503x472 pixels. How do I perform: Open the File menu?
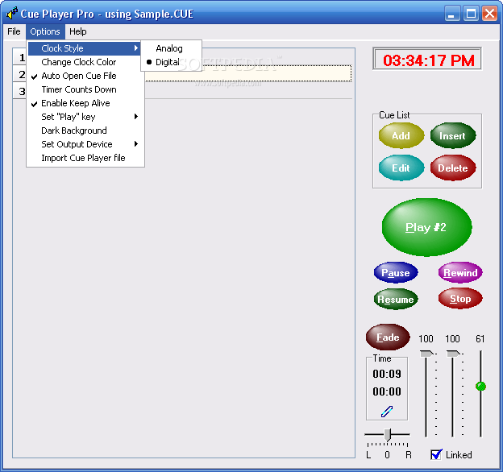pyautogui.click(x=14, y=31)
